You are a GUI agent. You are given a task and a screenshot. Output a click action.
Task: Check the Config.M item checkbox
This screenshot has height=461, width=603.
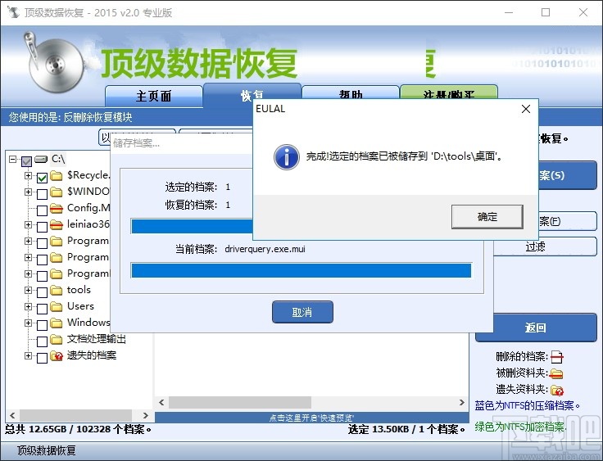tap(42, 210)
